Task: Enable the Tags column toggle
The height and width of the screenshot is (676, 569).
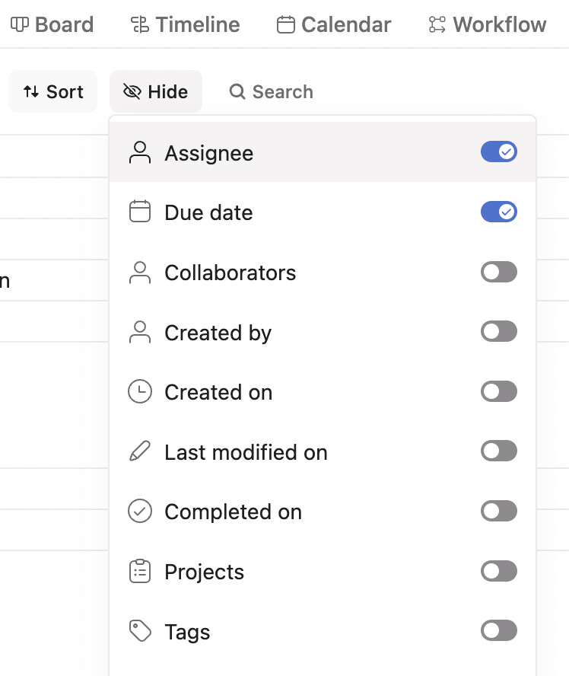Action: pos(499,630)
